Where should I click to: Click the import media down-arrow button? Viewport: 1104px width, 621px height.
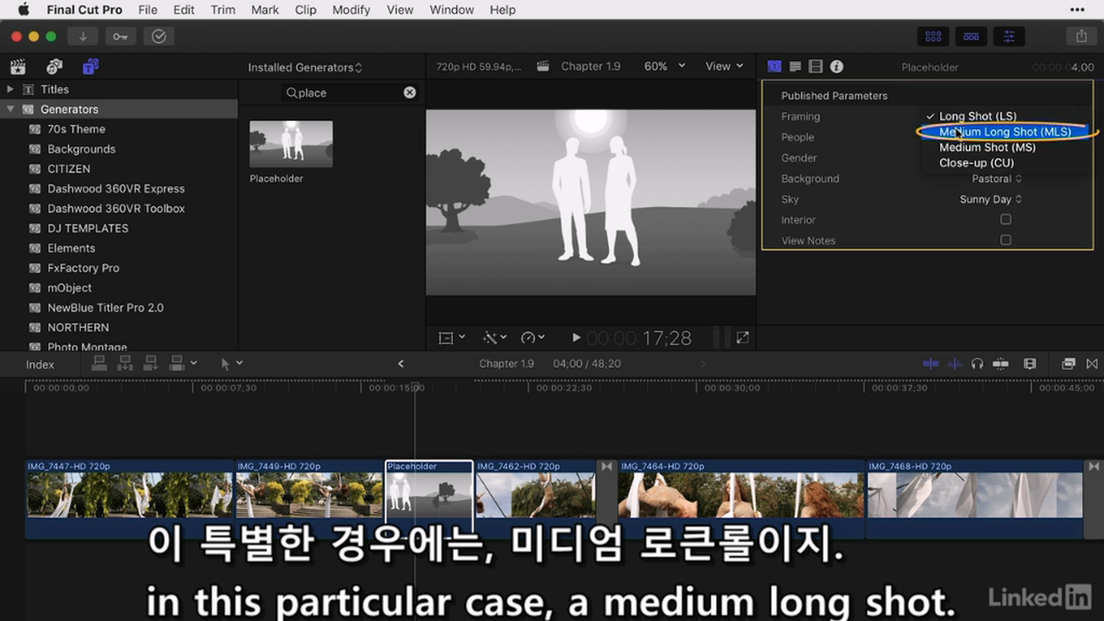(83, 36)
